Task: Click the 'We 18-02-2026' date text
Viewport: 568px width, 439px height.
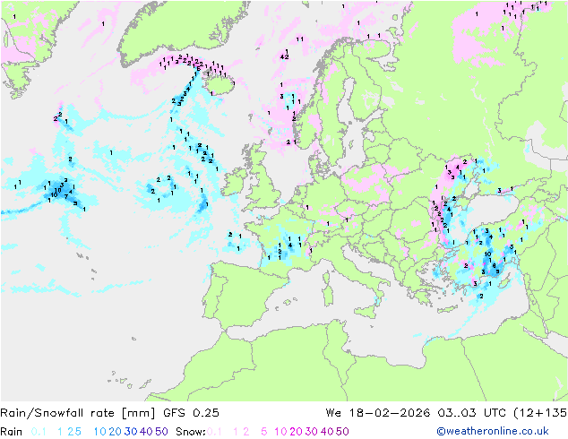Action: [x=378, y=412]
